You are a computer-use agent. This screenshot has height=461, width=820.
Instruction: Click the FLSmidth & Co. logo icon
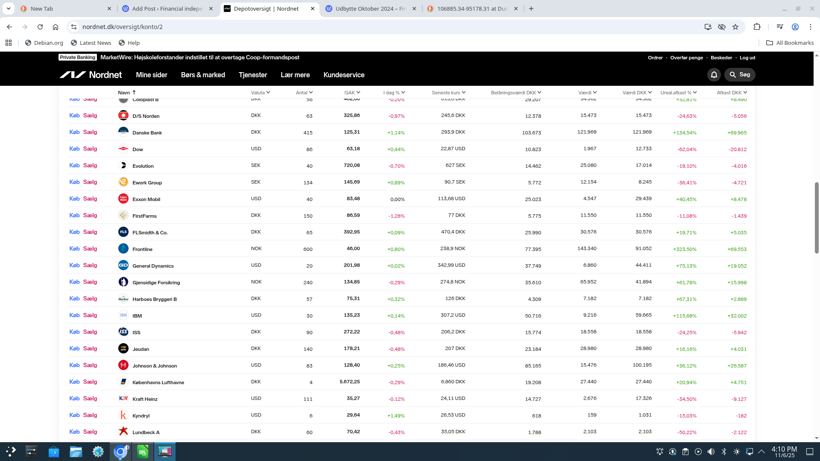(x=123, y=232)
